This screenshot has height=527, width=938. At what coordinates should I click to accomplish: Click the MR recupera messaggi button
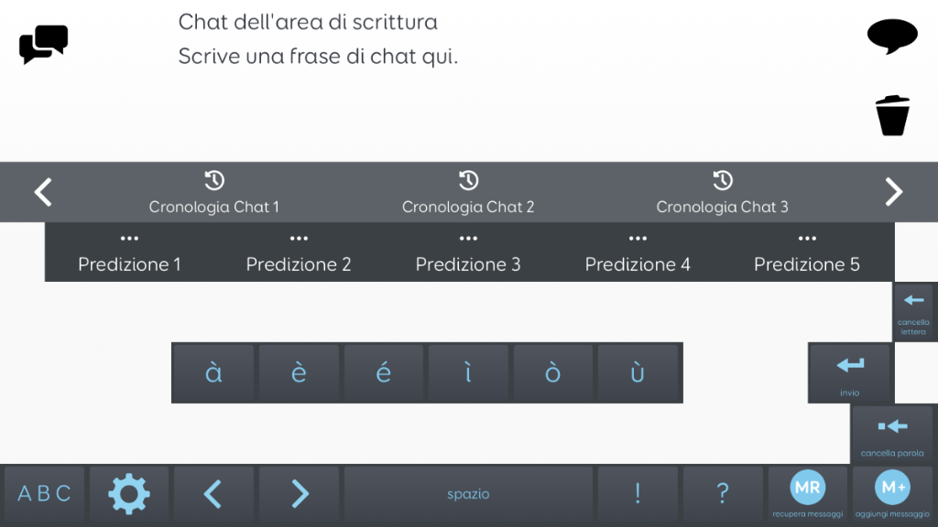click(x=807, y=494)
